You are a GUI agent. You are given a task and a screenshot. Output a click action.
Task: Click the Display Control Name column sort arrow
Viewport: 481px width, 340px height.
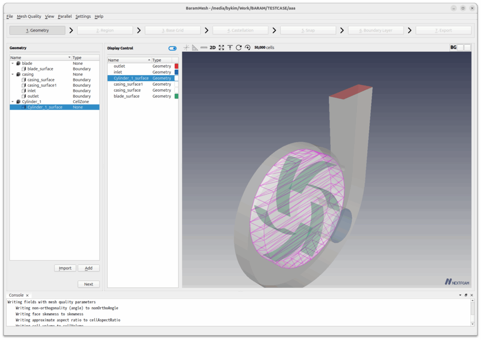point(149,60)
